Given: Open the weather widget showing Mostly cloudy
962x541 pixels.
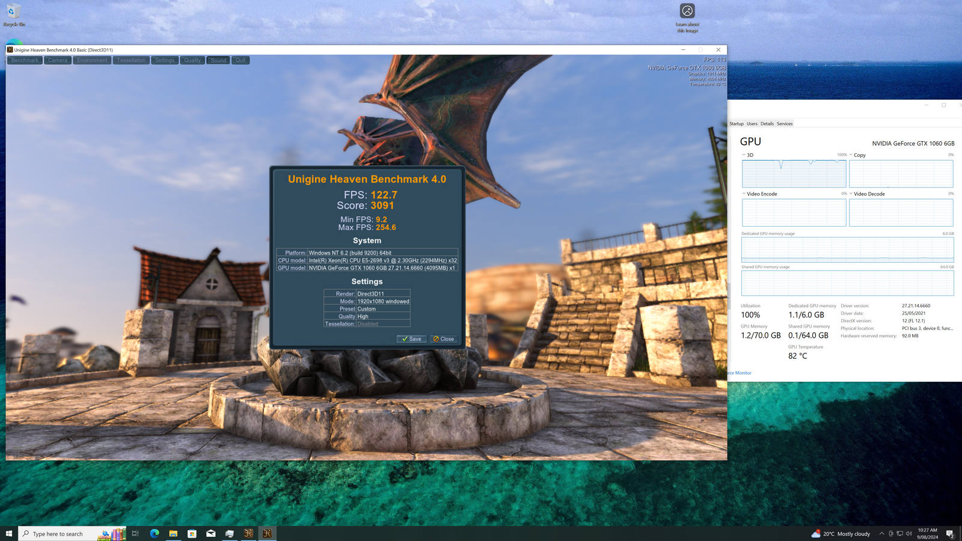Looking at the screenshot, I should (x=841, y=534).
